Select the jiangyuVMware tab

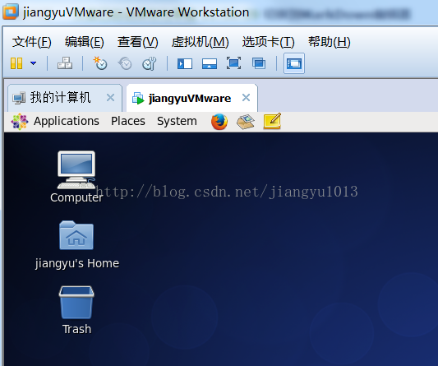coord(192,98)
